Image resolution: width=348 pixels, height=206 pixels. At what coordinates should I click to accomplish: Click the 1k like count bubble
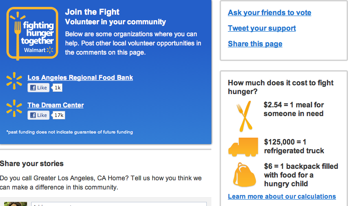(58, 88)
